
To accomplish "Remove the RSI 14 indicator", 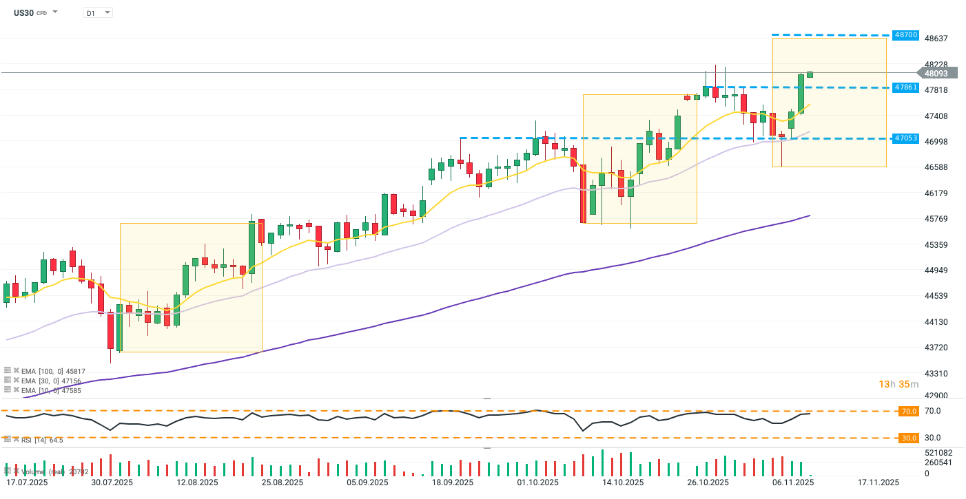I will click(x=16, y=439).
